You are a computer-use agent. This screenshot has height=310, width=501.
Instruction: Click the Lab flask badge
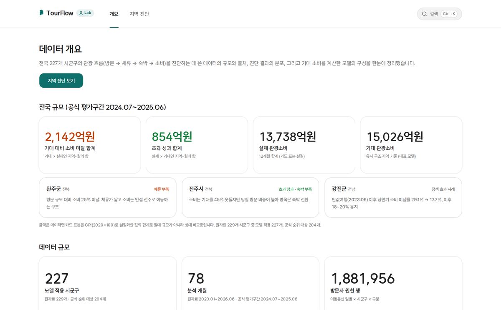click(85, 13)
